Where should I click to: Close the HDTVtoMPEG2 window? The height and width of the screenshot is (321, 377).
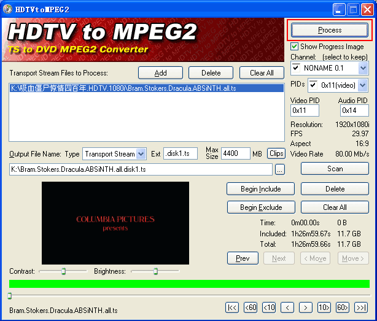(367, 10)
